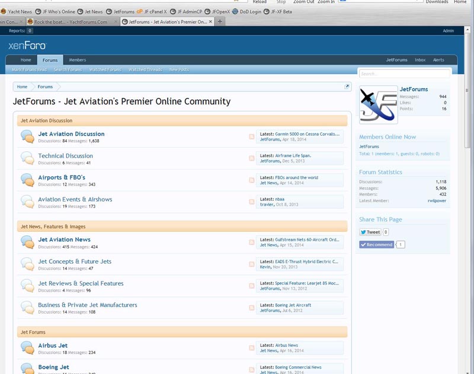Open JF Who's Online bookmark

55,12
